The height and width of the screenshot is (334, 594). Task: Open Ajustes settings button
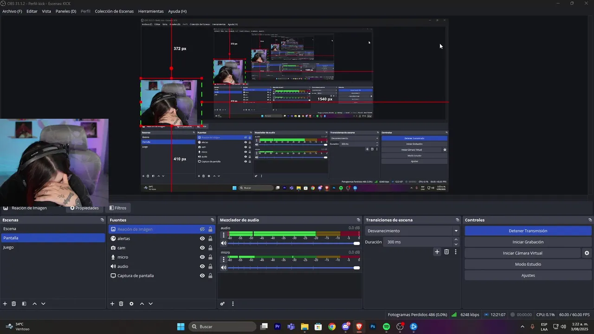coord(528,275)
